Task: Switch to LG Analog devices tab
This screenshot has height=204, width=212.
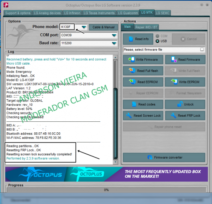Action: pos(47,13)
